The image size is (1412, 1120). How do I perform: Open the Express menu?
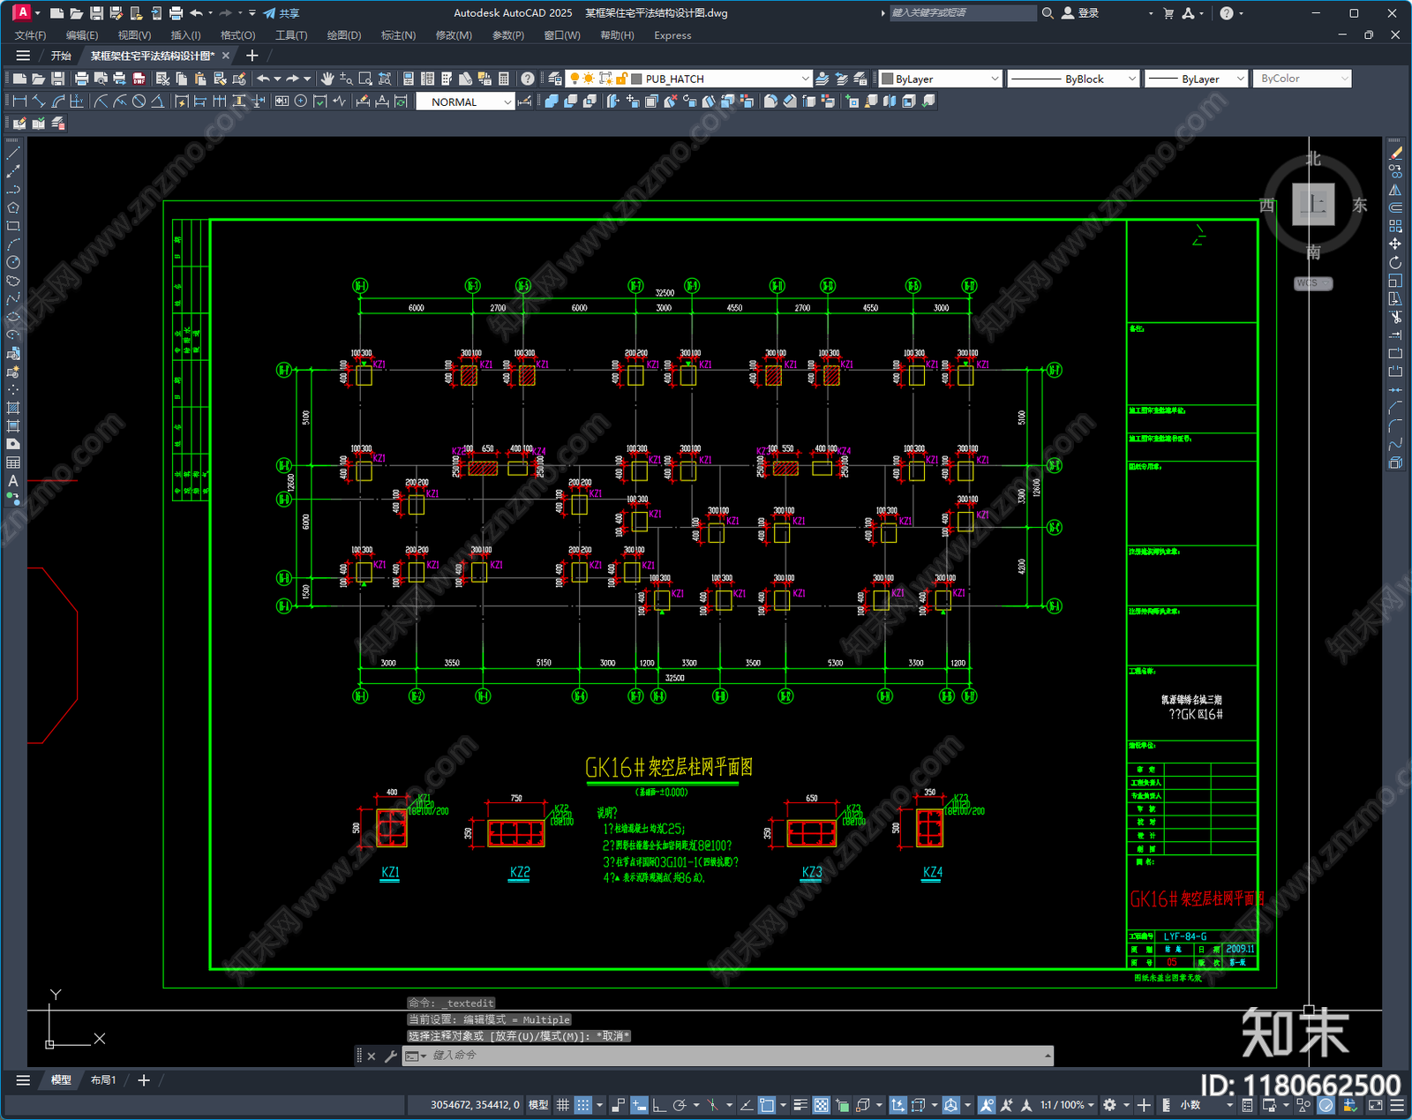click(672, 35)
